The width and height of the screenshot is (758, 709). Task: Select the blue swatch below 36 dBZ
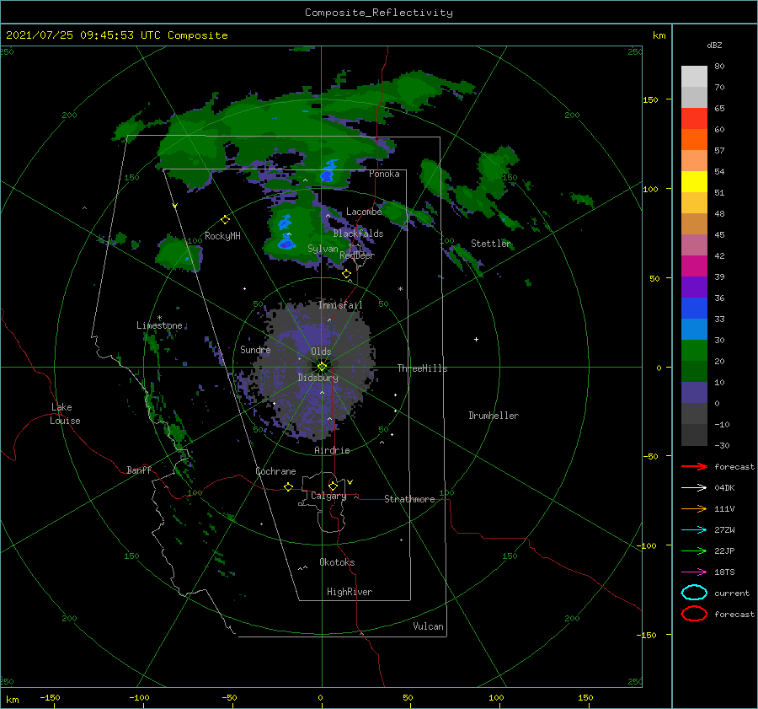[x=694, y=308]
